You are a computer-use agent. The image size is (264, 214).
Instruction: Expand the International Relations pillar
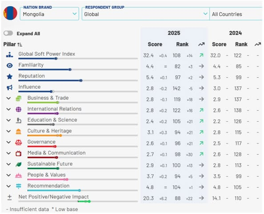(x=8, y=109)
